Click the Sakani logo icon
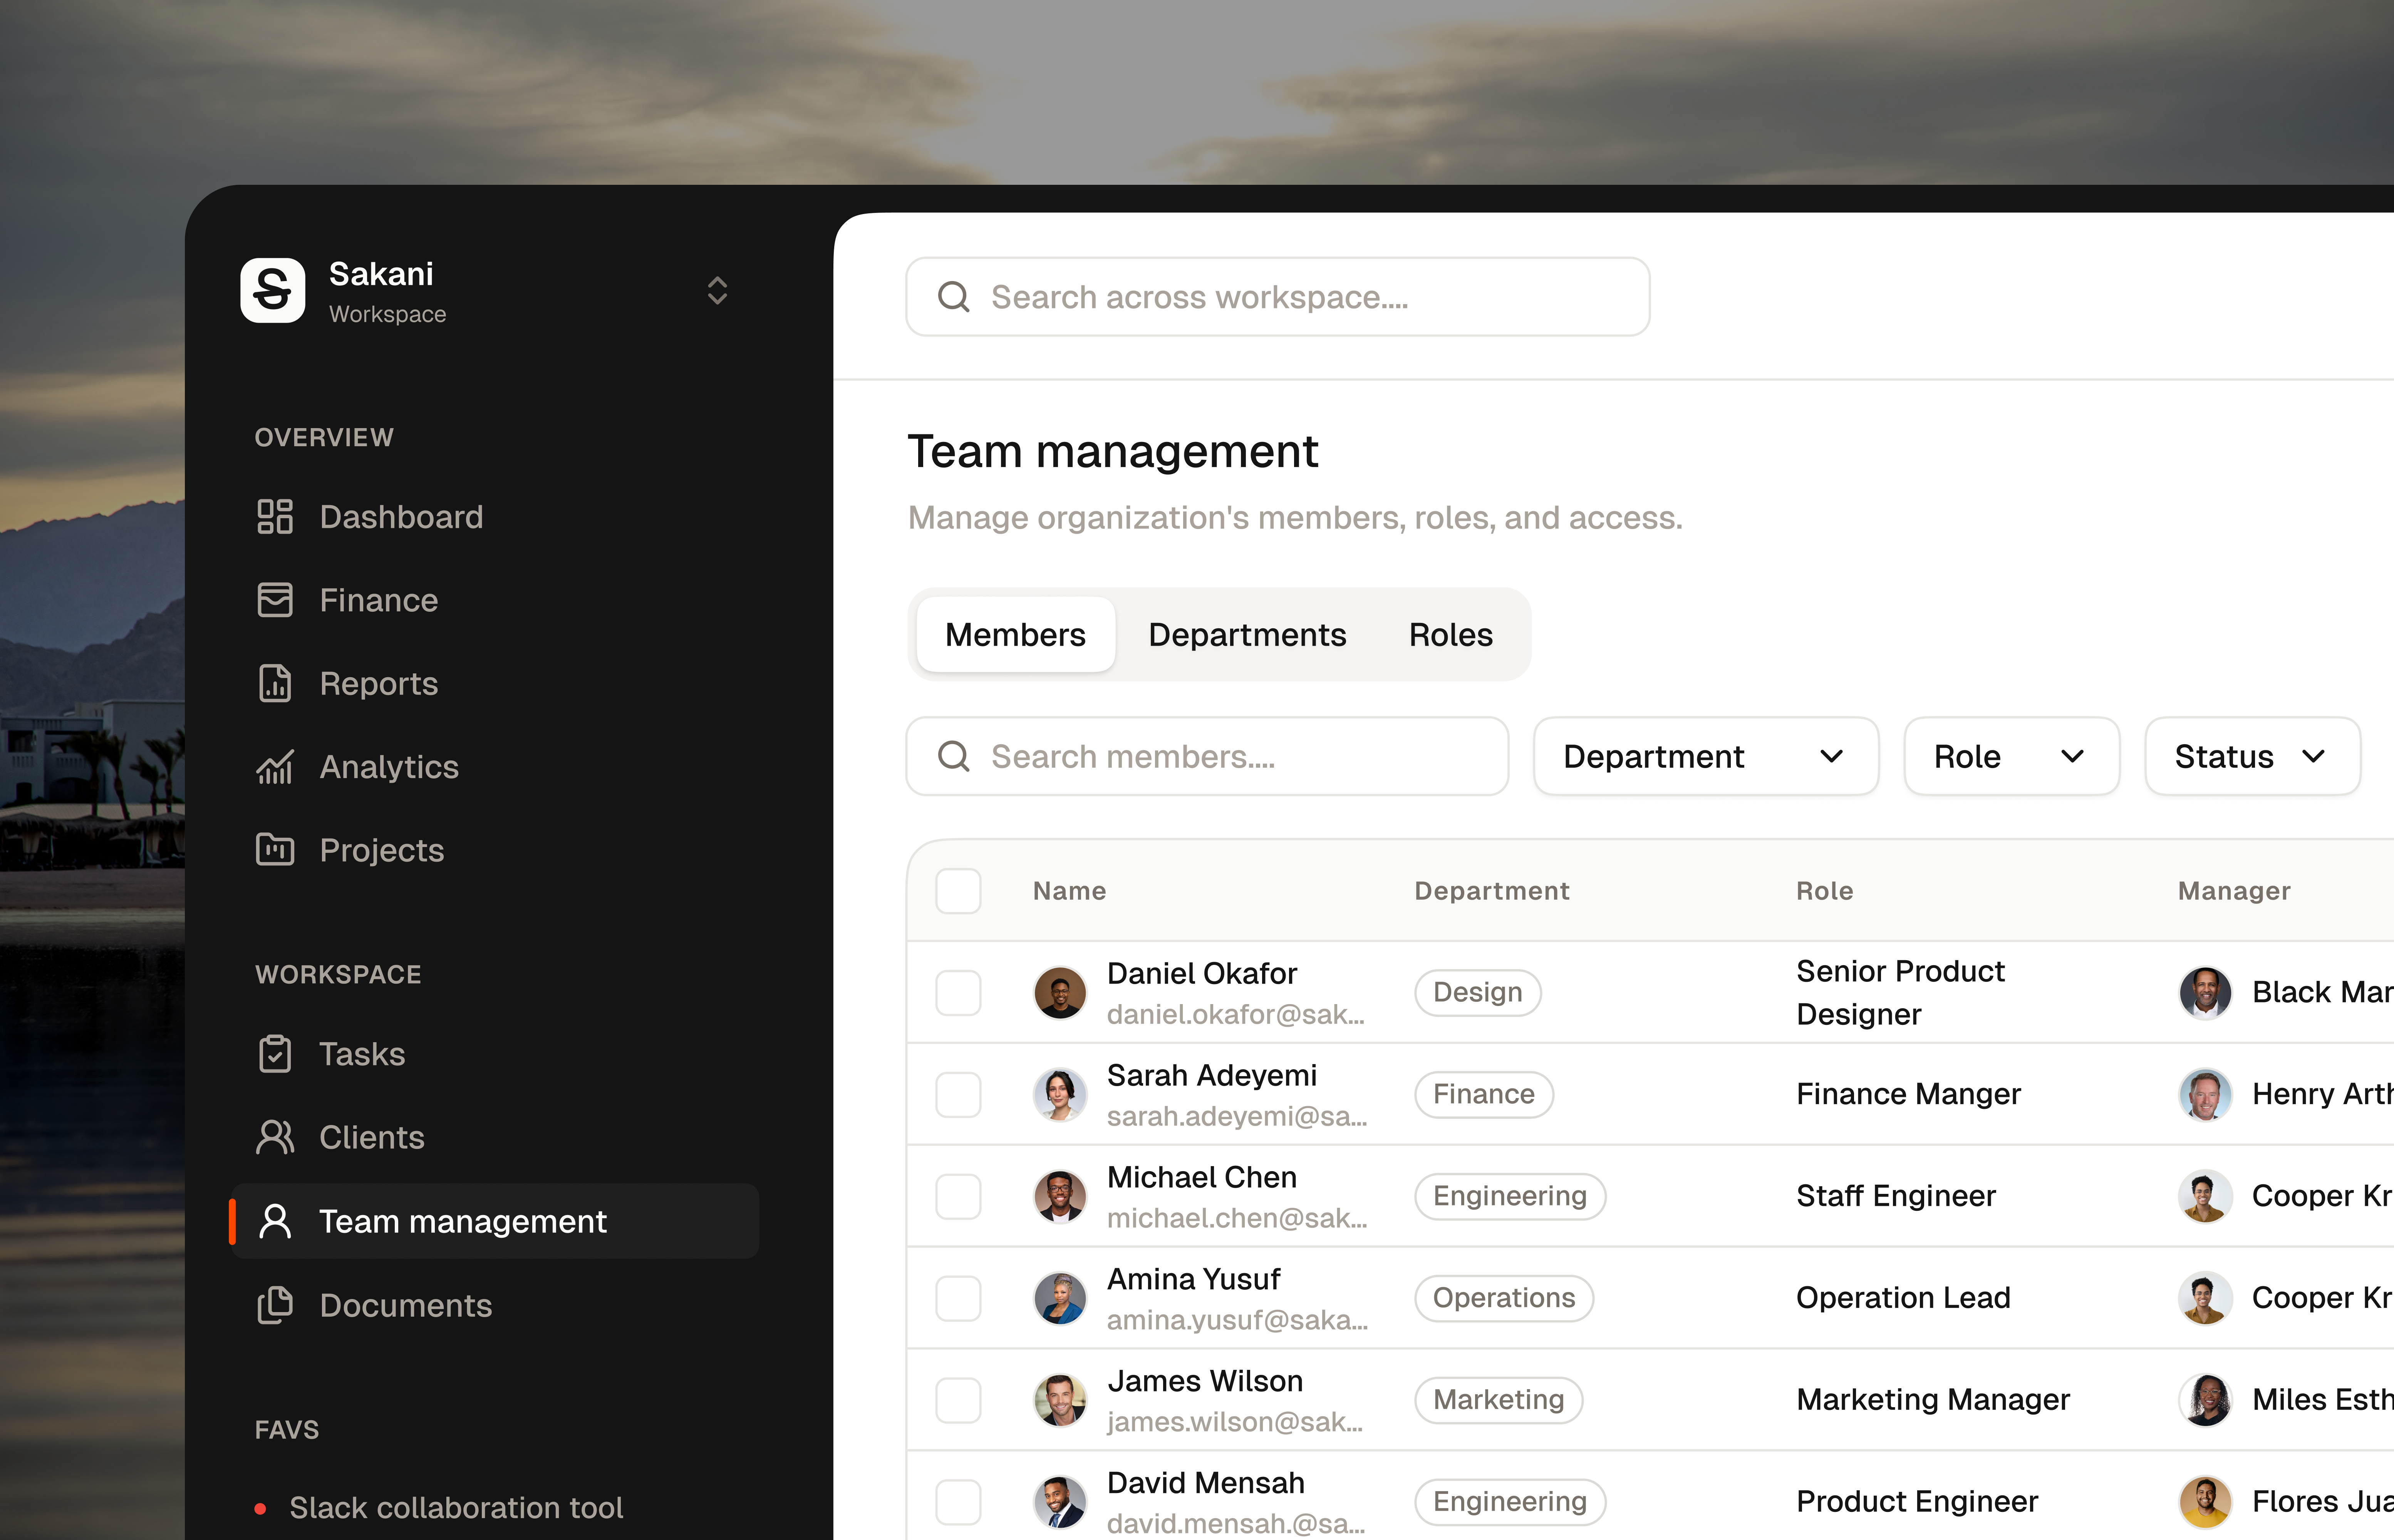The image size is (2394, 1540). pos(272,290)
